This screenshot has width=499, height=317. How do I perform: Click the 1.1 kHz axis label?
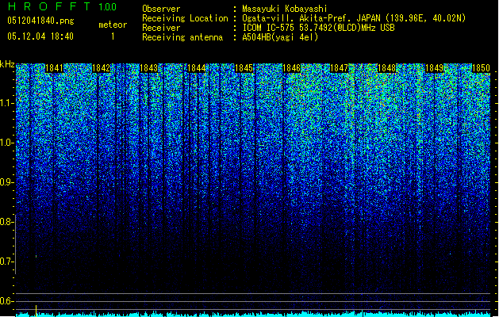coord(7,103)
